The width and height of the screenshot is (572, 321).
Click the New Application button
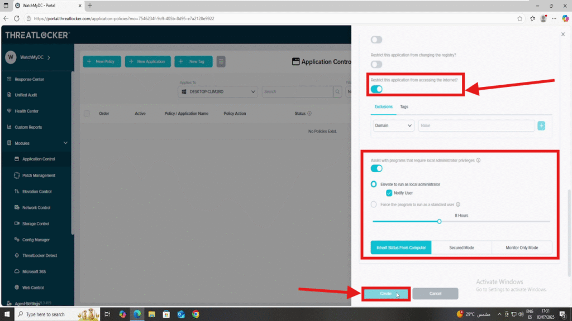(x=147, y=61)
